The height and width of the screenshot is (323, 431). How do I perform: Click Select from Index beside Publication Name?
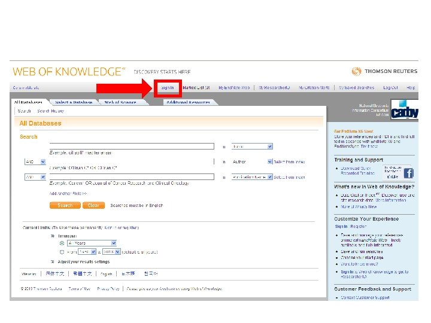pos(289,178)
